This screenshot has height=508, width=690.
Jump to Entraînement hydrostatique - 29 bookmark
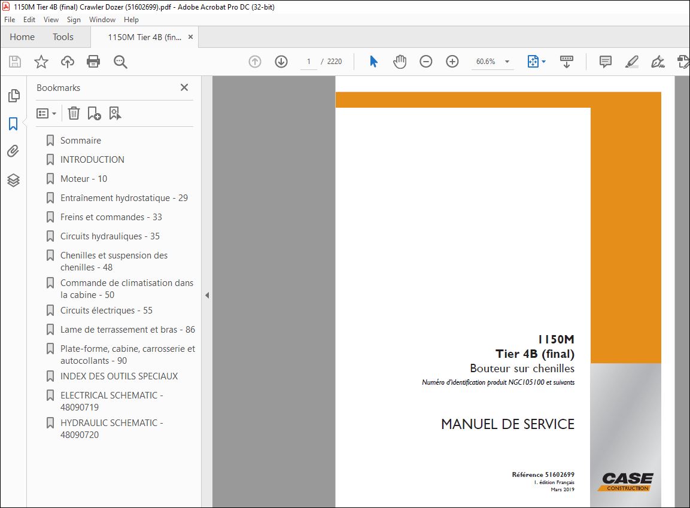coord(124,198)
